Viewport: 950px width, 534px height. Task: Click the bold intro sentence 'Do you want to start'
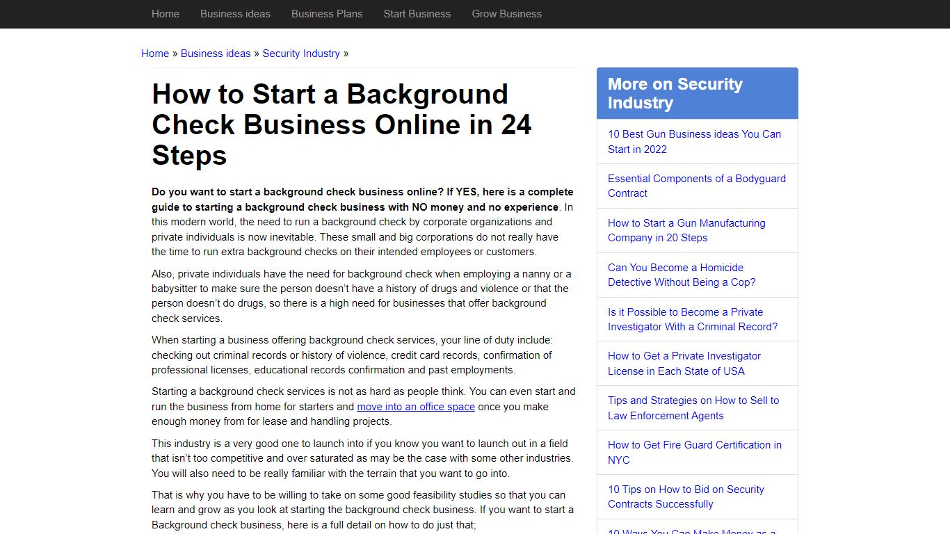coord(362,200)
